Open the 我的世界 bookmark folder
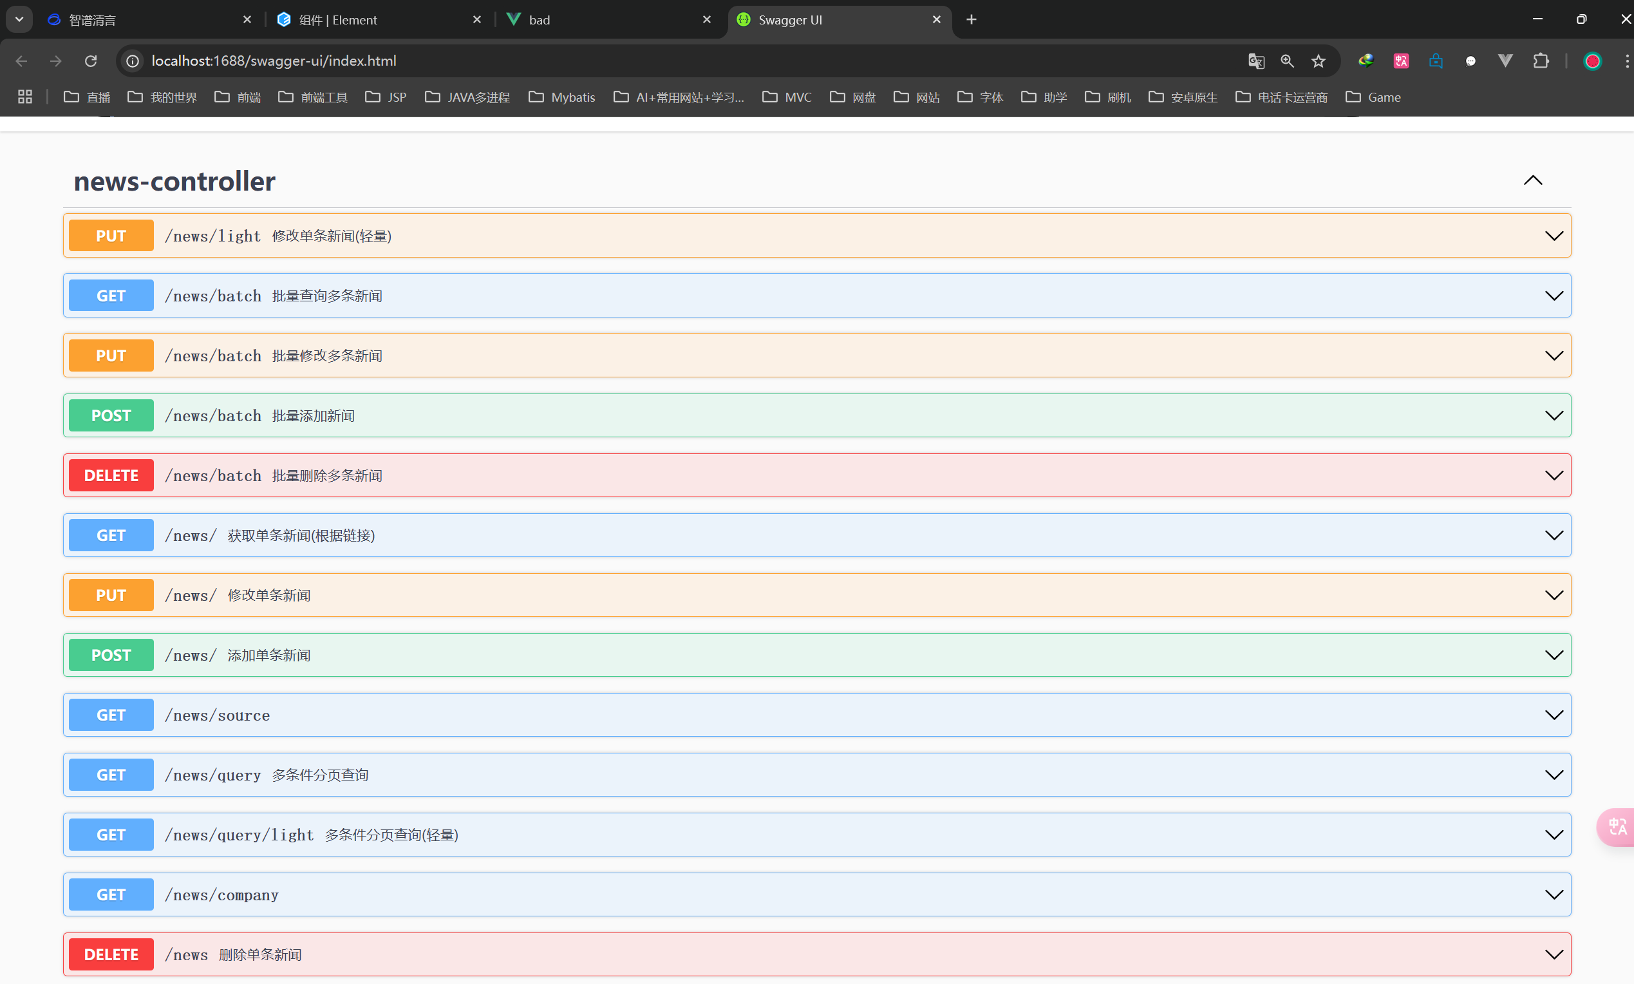The height and width of the screenshot is (984, 1634). pyautogui.click(x=162, y=97)
